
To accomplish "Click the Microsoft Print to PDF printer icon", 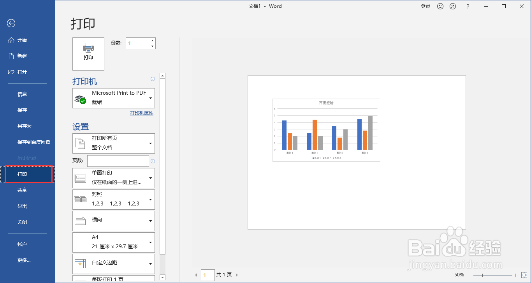I will pos(80,99).
